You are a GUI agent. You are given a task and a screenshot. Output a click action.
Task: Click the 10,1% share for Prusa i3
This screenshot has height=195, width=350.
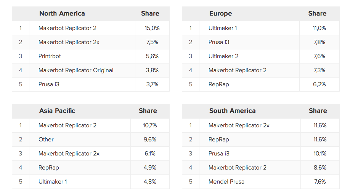319,154
